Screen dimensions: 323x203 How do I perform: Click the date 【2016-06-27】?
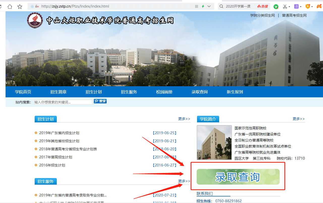tap(165, 165)
